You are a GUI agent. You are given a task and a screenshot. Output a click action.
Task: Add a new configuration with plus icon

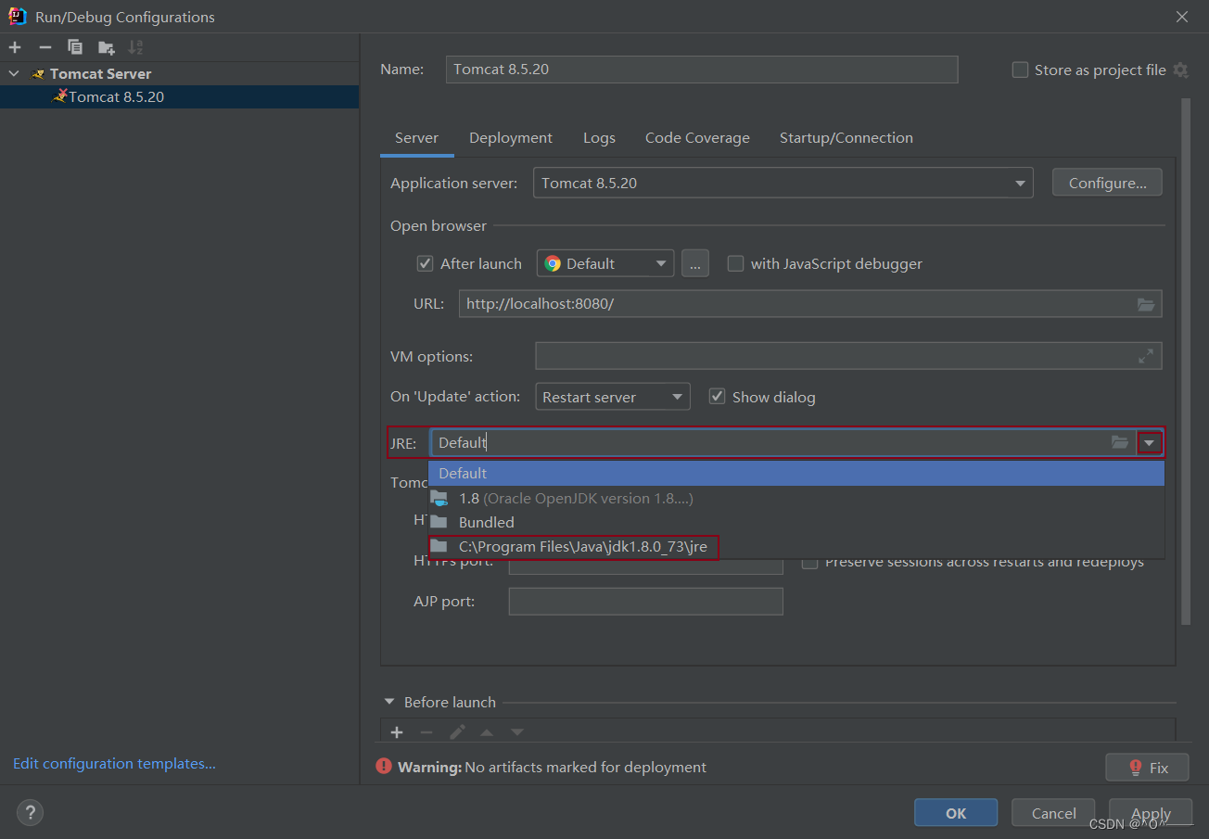(x=15, y=47)
